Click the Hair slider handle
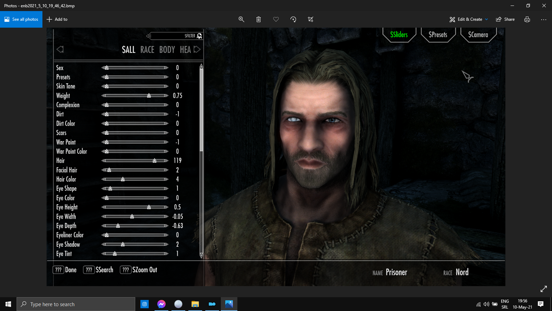Screen dimensions: 552x311 point(155,161)
